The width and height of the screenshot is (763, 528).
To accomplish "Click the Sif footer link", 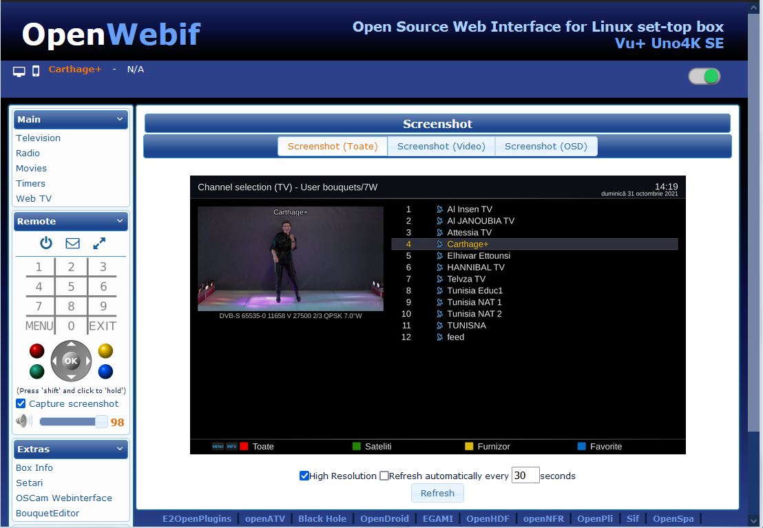I will pyautogui.click(x=633, y=519).
